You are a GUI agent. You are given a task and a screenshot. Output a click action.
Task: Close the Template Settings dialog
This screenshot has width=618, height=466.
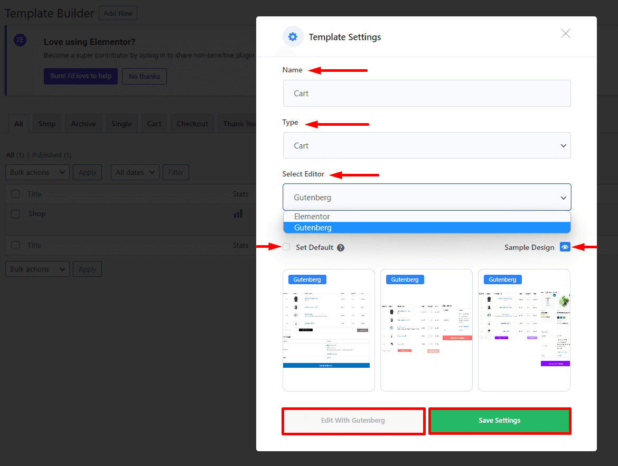(x=565, y=34)
